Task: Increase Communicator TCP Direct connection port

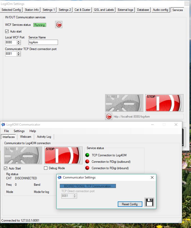Action: [19, 53]
